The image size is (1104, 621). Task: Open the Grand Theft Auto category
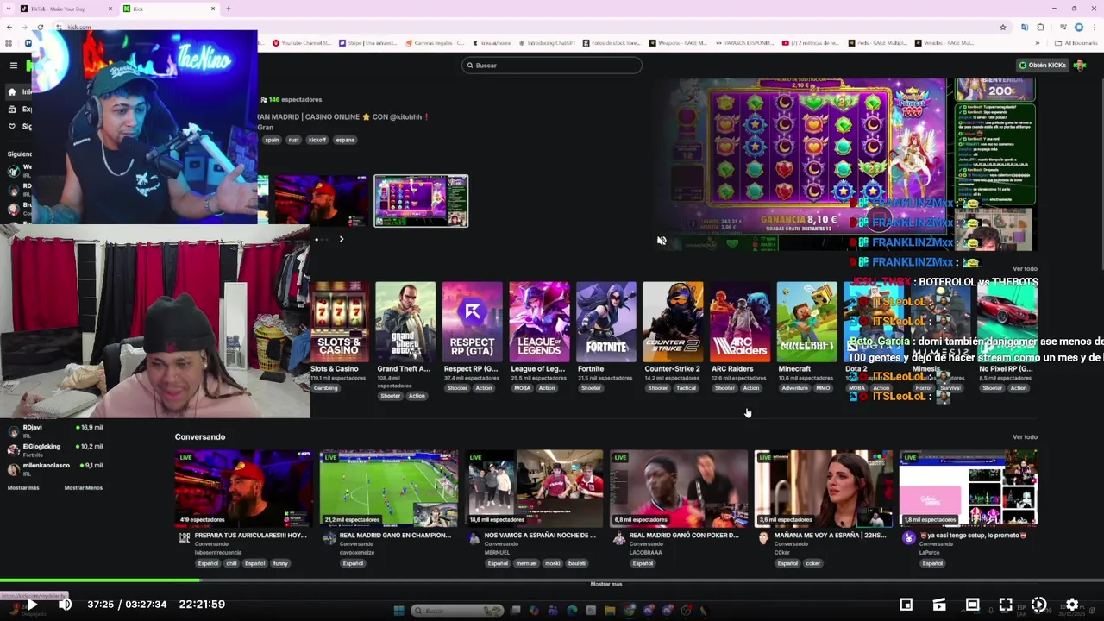pos(405,322)
